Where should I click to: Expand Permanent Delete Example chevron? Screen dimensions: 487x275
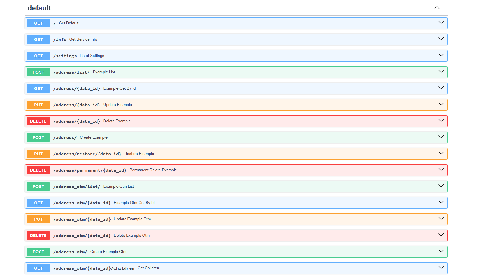[x=441, y=170]
